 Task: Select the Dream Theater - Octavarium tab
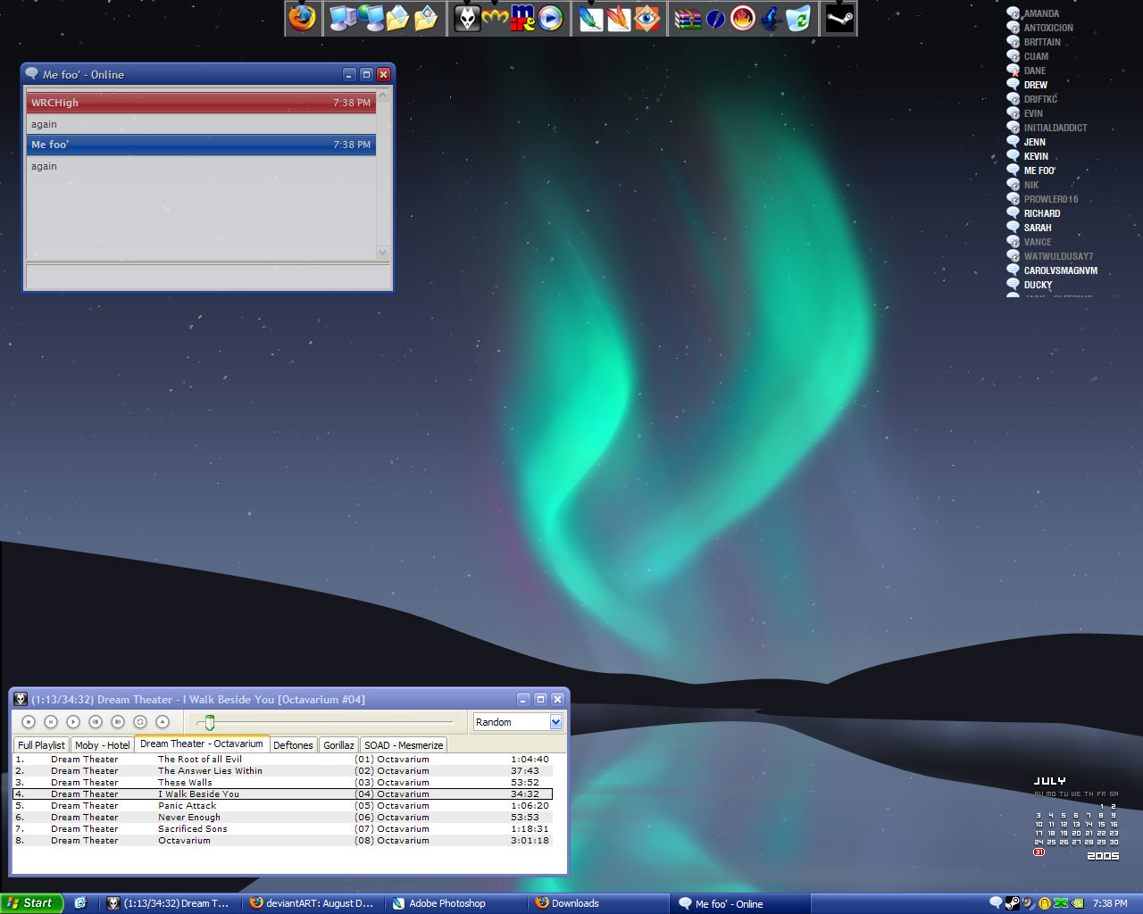tap(202, 744)
